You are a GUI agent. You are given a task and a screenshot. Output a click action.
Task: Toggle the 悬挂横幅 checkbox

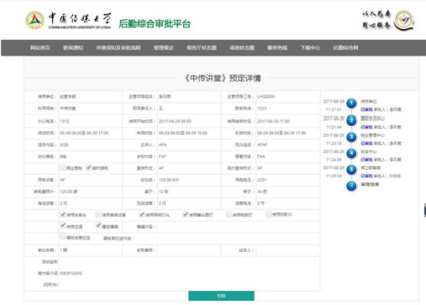tap(98, 225)
